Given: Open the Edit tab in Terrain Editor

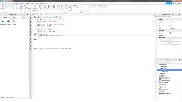Looking at the screenshot, I should click(24, 17).
